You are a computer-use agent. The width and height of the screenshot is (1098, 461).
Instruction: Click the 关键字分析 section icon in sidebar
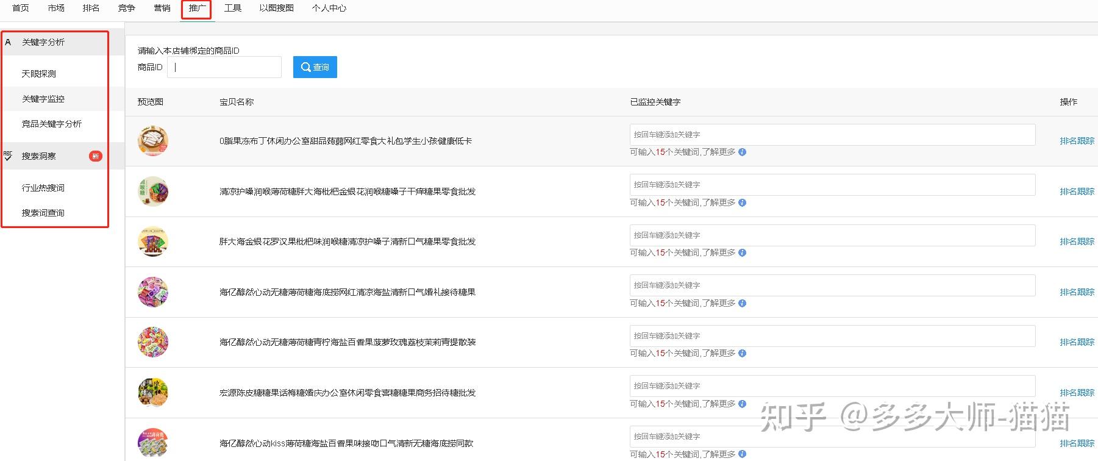pyautogui.click(x=8, y=42)
